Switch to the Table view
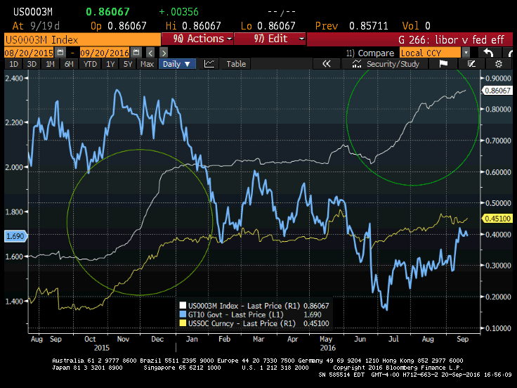Screen dimensions: 517x388 pos(236,64)
